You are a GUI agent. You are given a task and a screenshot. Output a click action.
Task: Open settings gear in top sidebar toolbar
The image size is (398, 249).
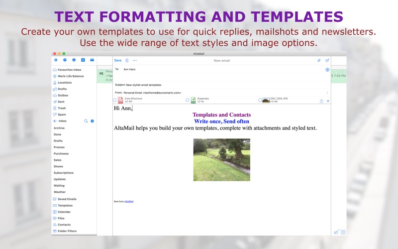click(x=56, y=60)
